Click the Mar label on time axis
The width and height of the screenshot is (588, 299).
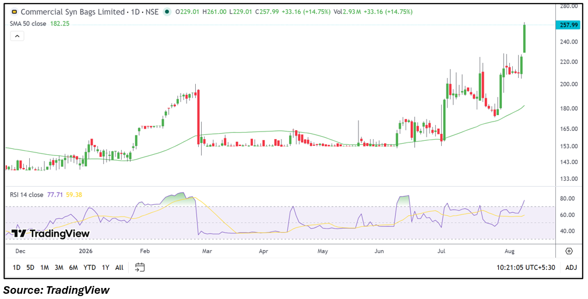point(207,251)
